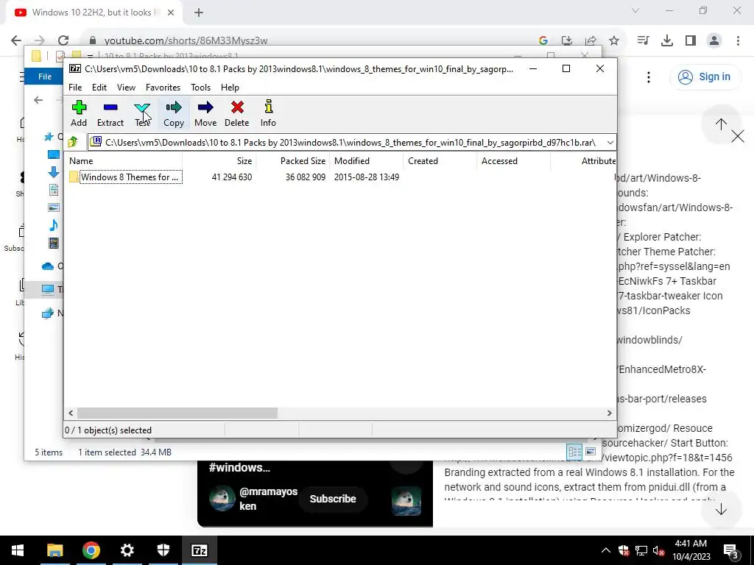The width and height of the screenshot is (754, 565).
Task: Reload the YouTube page in Chrome
Action: click(63, 40)
